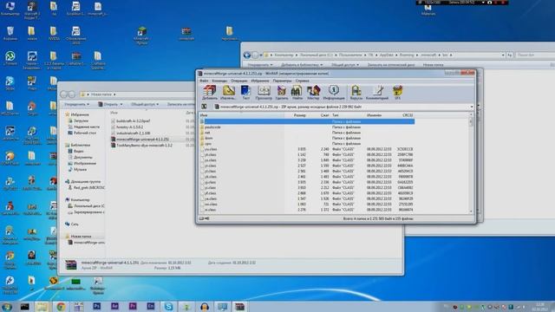Click Открыть in Новая папка window toolbar

point(110,104)
